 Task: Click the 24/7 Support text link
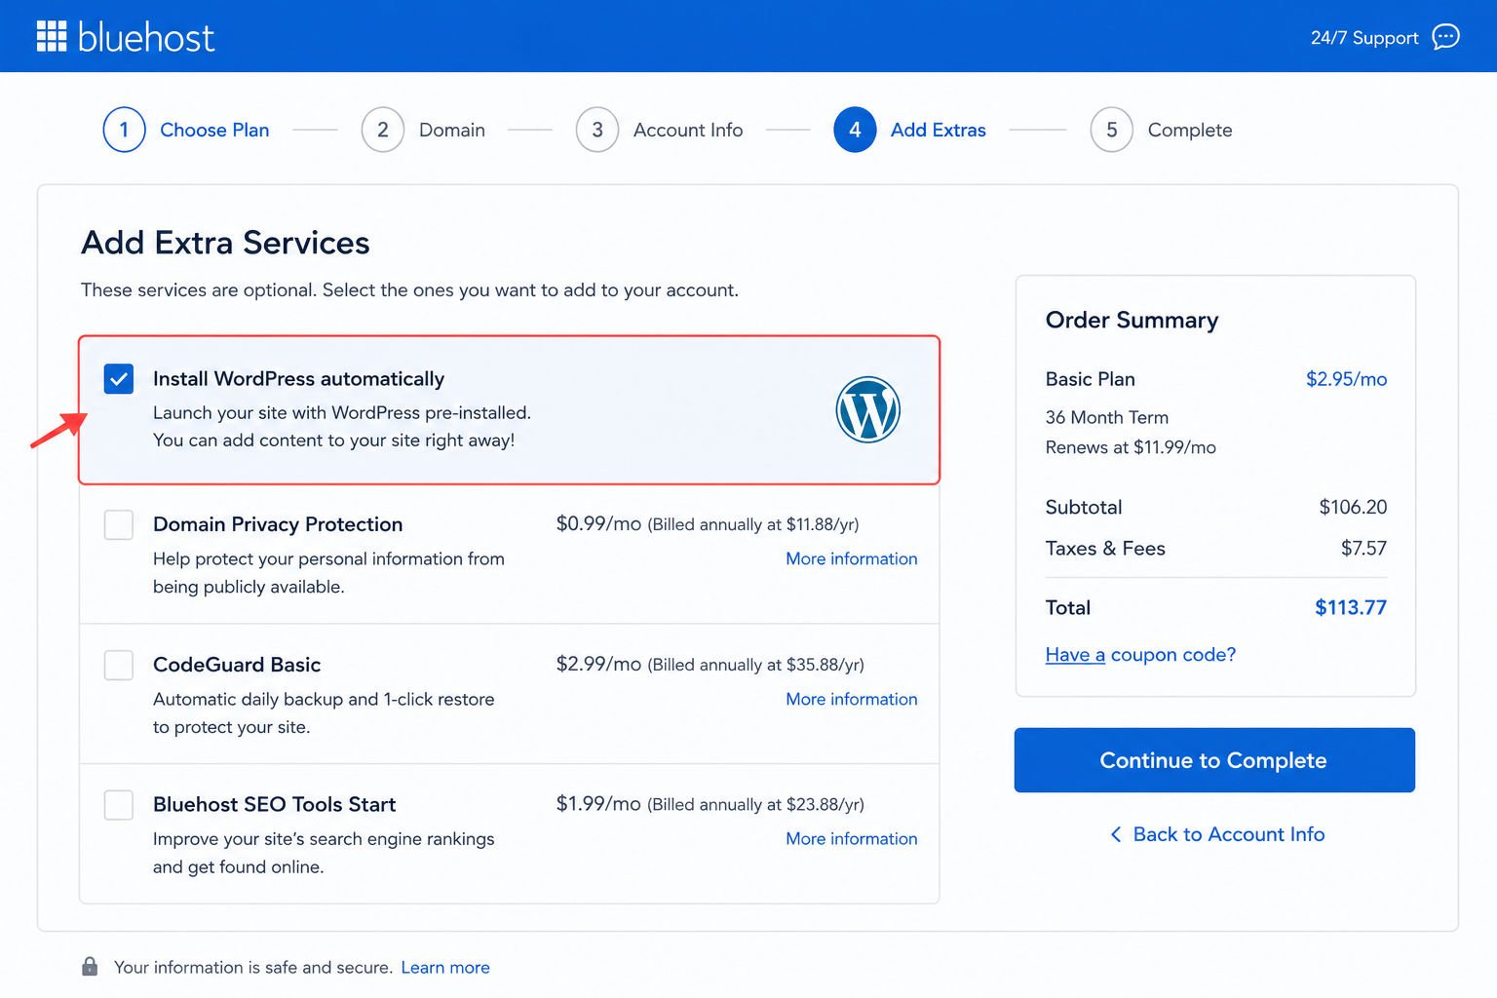(x=1363, y=38)
